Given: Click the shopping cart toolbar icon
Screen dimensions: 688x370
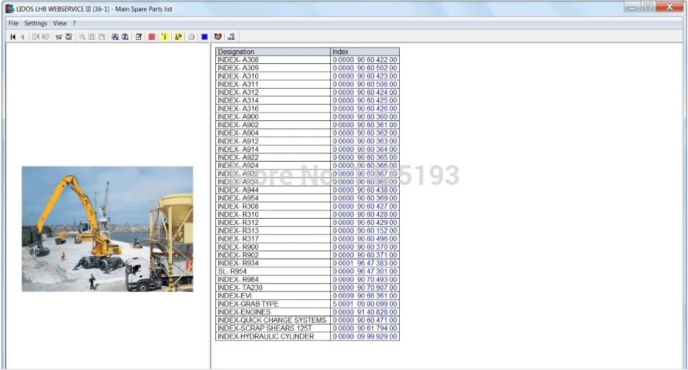Looking at the screenshot, I should coord(58,37).
